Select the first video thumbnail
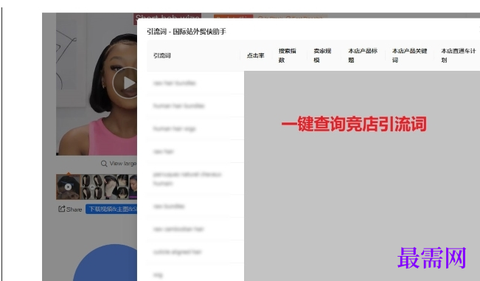This screenshot has width=480, height=281. (68, 187)
